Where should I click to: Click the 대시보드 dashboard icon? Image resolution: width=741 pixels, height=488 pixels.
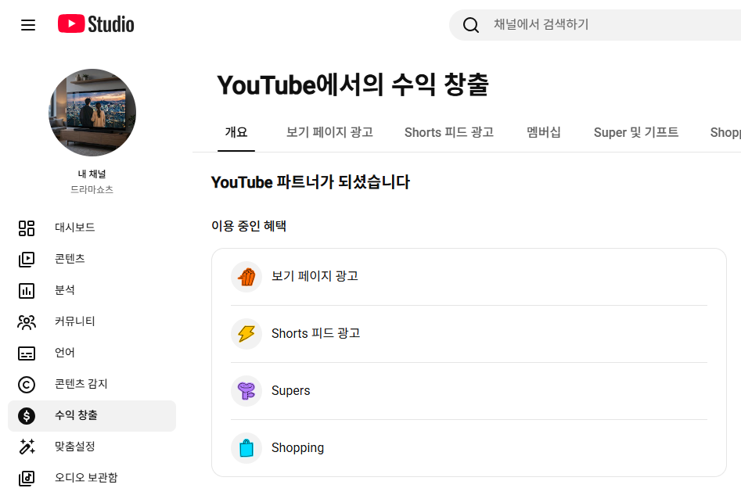coord(27,228)
